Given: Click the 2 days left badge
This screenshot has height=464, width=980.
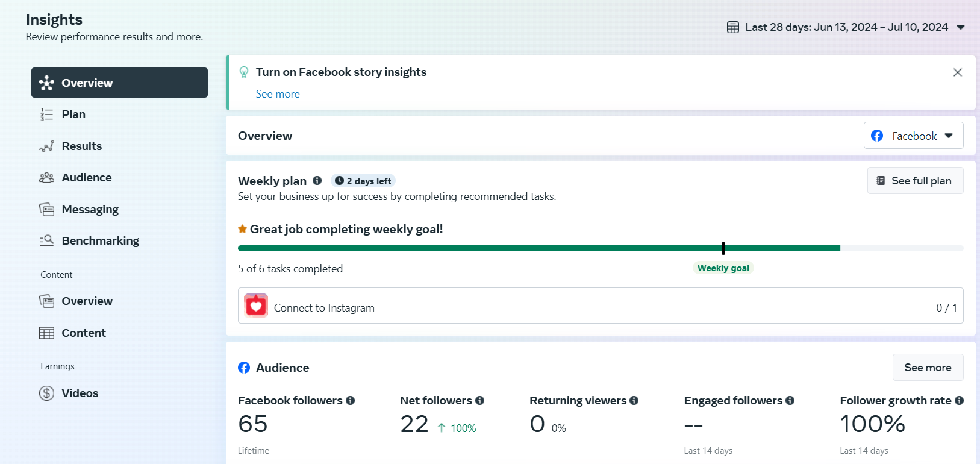Looking at the screenshot, I should tap(363, 181).
